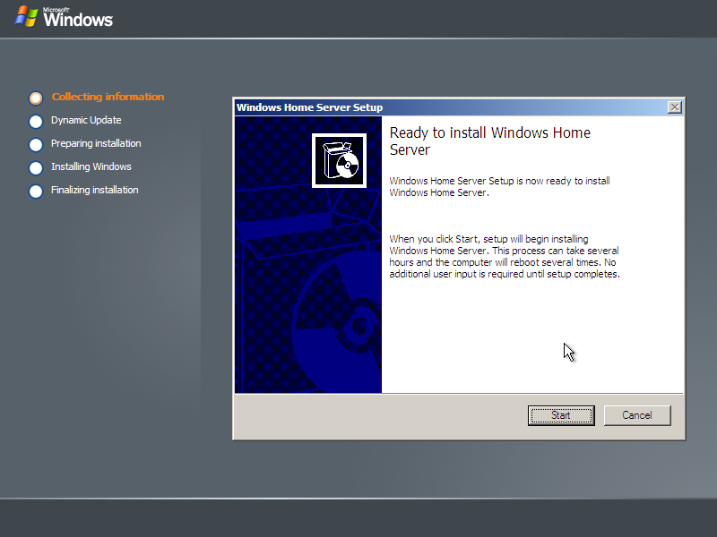Click the Dynamic Update step bullet
This screenshot has height=537, width=717.
(x=36, y=121)
